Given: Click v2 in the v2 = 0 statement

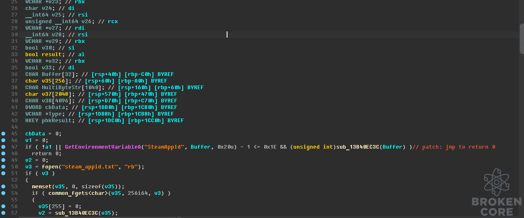Looking at the screenshot, I should 29,160.
